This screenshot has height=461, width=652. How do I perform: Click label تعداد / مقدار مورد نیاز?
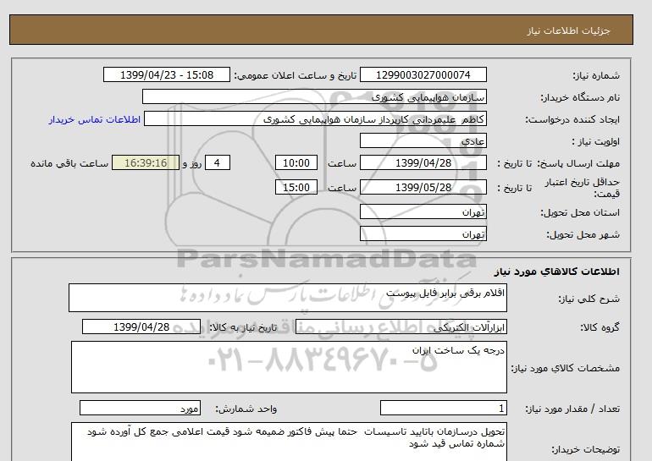tap(572, 409)
